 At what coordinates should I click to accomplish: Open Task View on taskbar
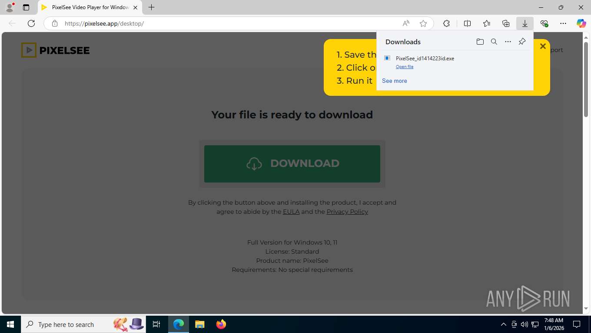point(156,324)
